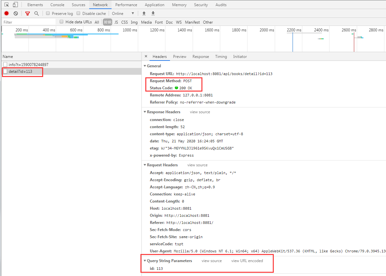Filter requests by Media type
Image resolution: width=386 pixels, height=276 pixels.
click(146, 22)
